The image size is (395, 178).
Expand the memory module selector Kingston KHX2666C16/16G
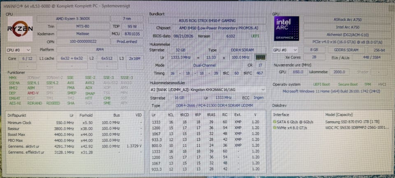point(207,90)
